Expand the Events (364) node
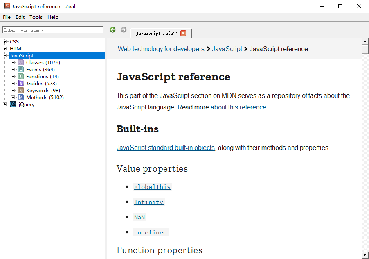 point(13,70)
